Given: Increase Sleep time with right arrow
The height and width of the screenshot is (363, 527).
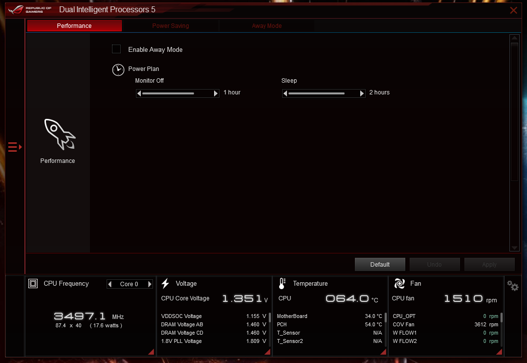Looking at the screenshot, I should coord(362,93).
